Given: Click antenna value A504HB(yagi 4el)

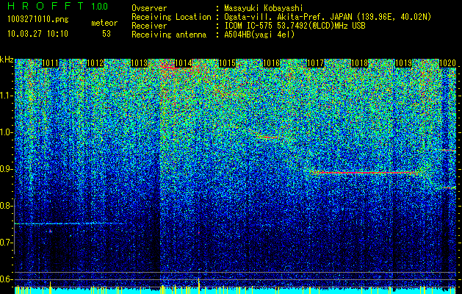Looking at the screenshot, I should [x=259, y=35].
